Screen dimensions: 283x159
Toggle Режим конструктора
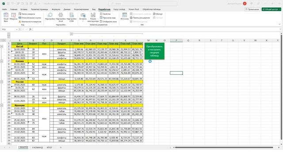click(93, 17)
